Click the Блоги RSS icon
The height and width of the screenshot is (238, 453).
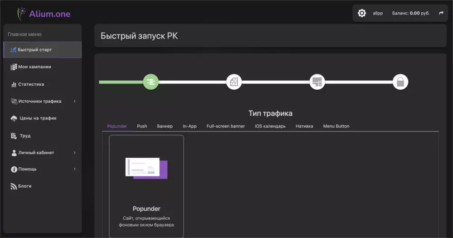tap(14, 186)
